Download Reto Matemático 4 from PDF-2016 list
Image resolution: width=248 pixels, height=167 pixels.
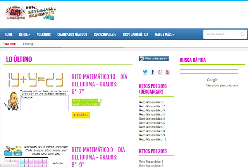click(x=152, y=114)
